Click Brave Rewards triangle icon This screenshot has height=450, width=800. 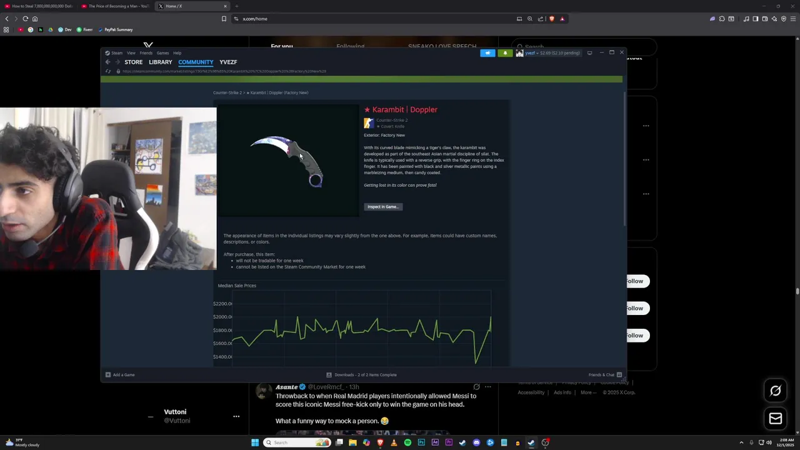tap(562, 19)
